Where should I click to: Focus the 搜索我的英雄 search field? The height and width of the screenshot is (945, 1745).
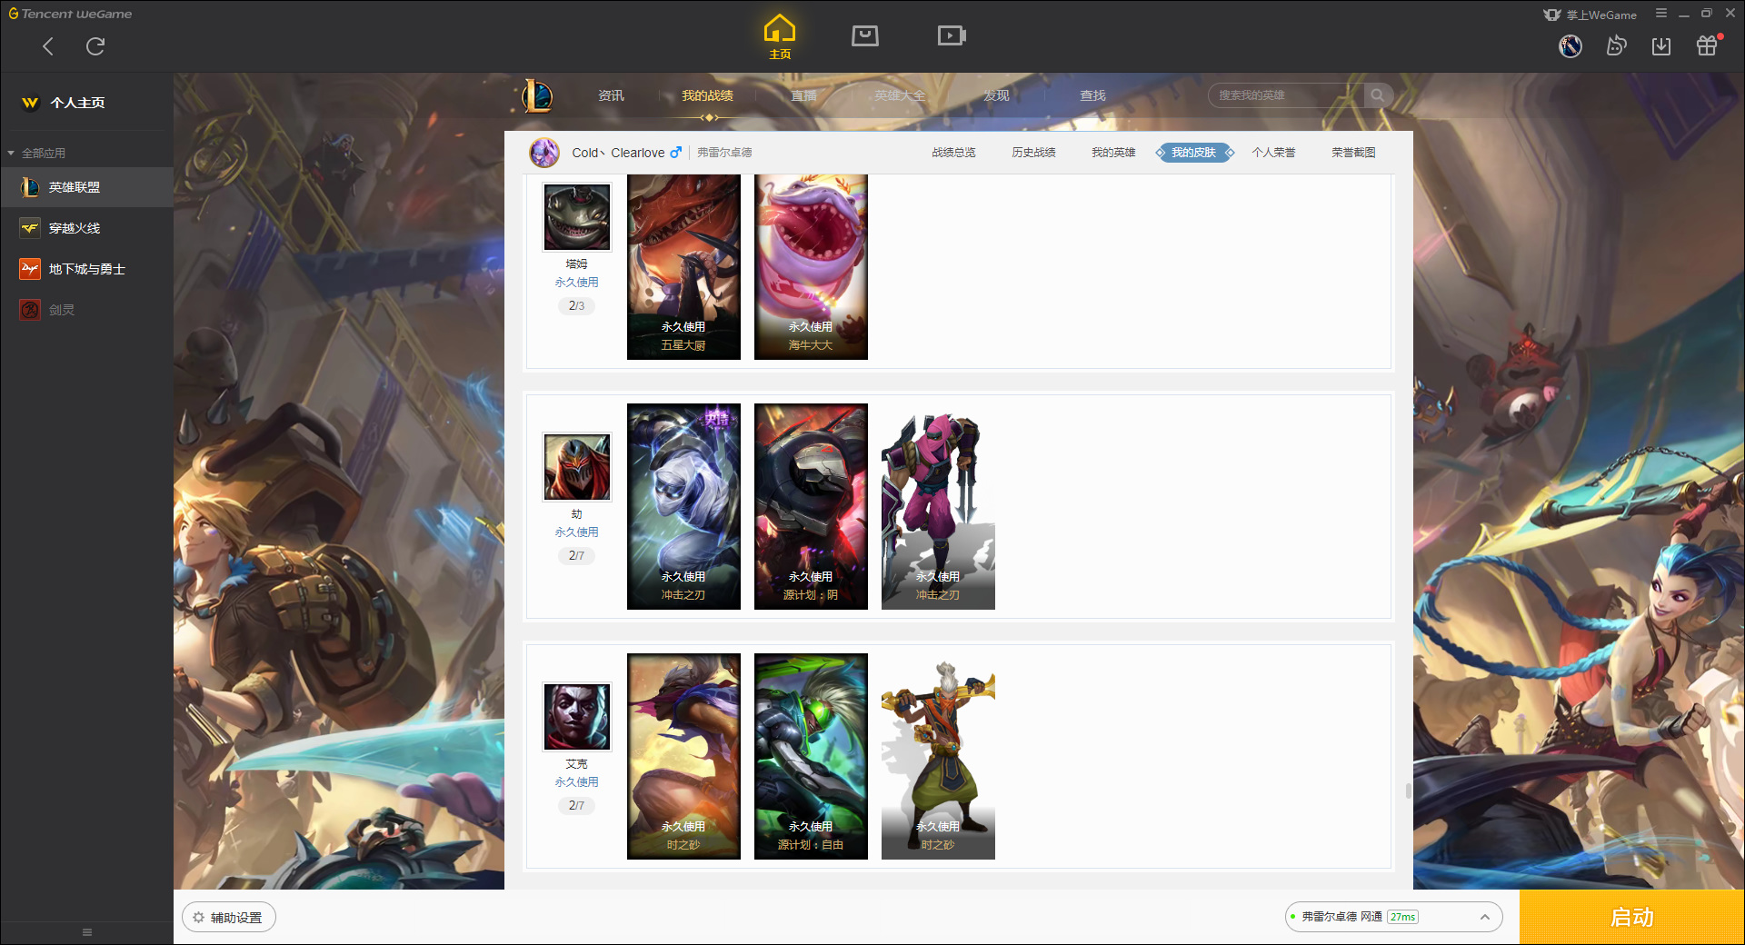pyautogui.click(x=1286, y=95)
